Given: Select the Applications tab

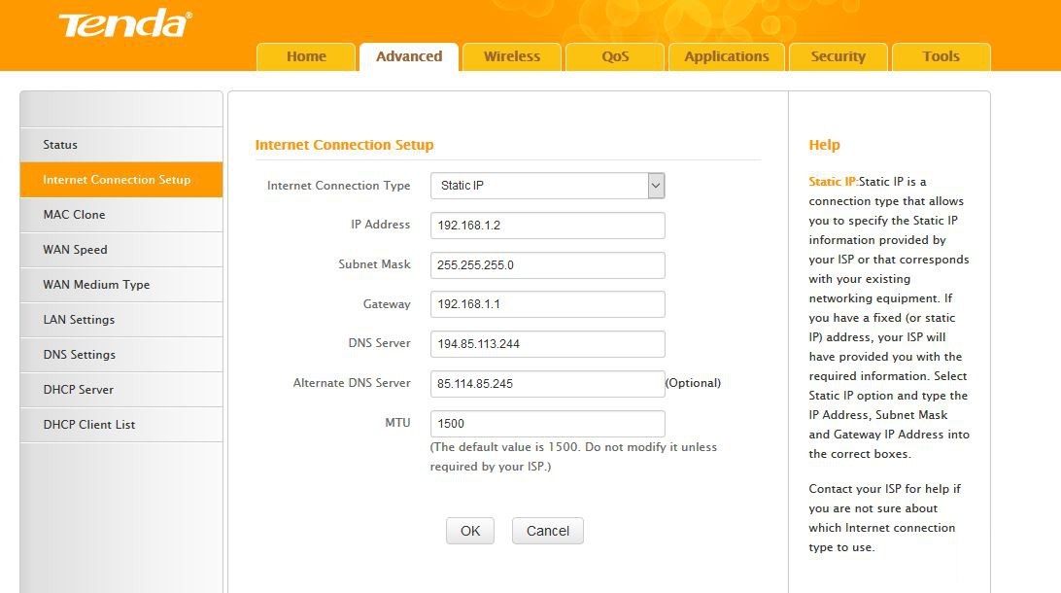Looking at the screenshot, I should pos(727,56).
